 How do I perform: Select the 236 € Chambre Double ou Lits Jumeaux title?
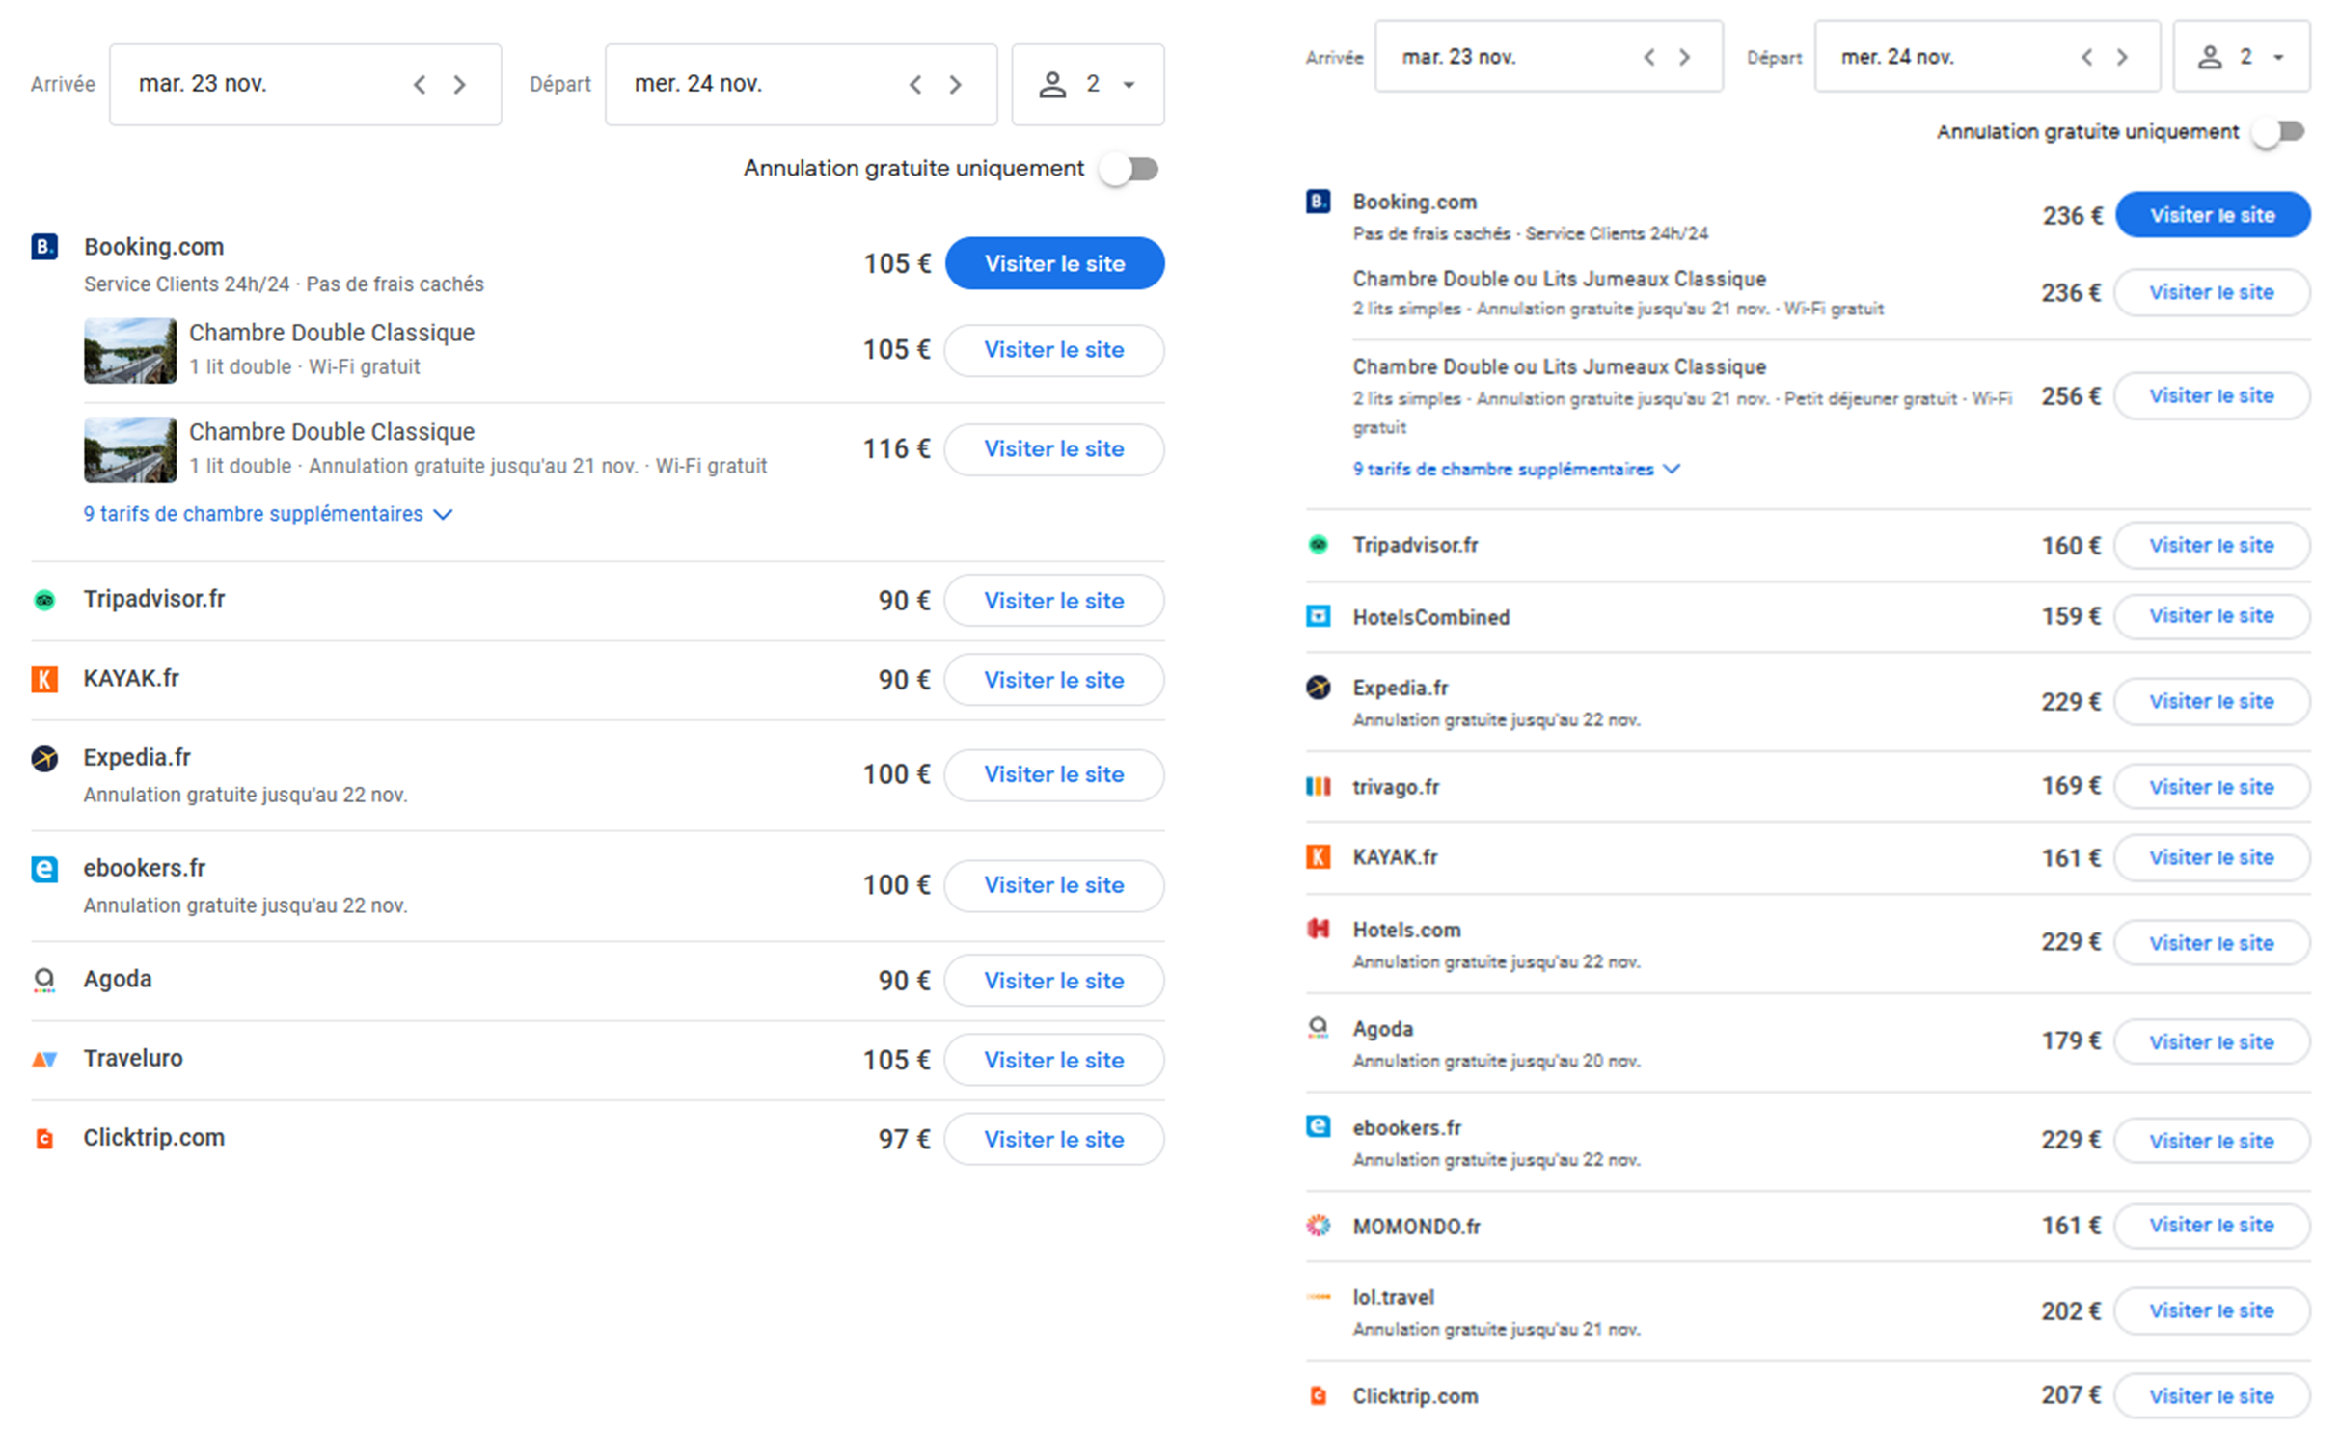pyautogui.click(x=1560, y=279)
